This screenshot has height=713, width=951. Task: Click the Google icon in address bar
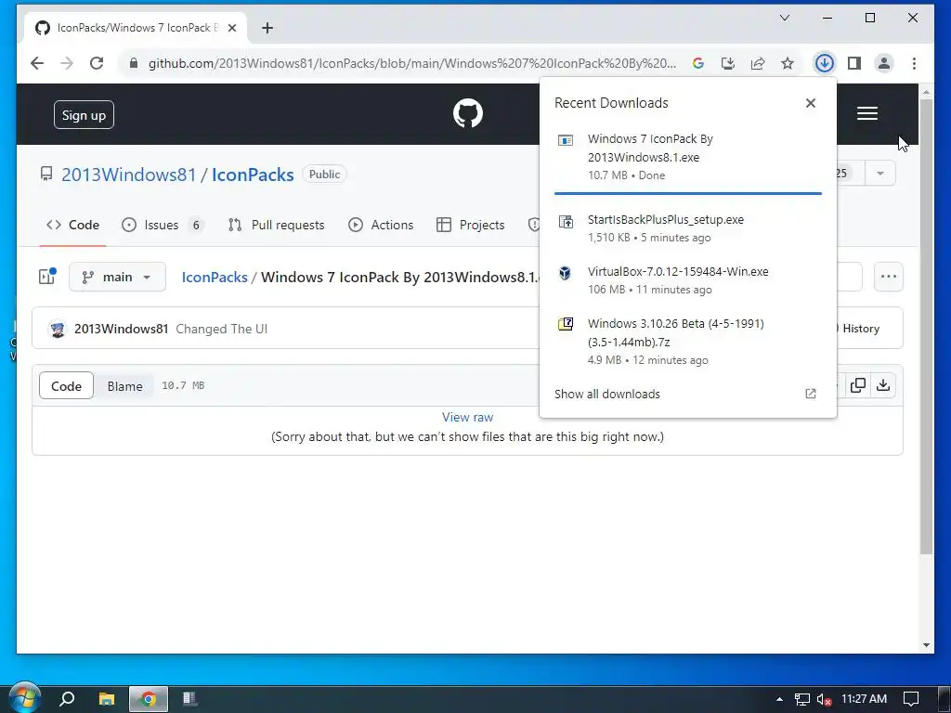pos(698,63)
